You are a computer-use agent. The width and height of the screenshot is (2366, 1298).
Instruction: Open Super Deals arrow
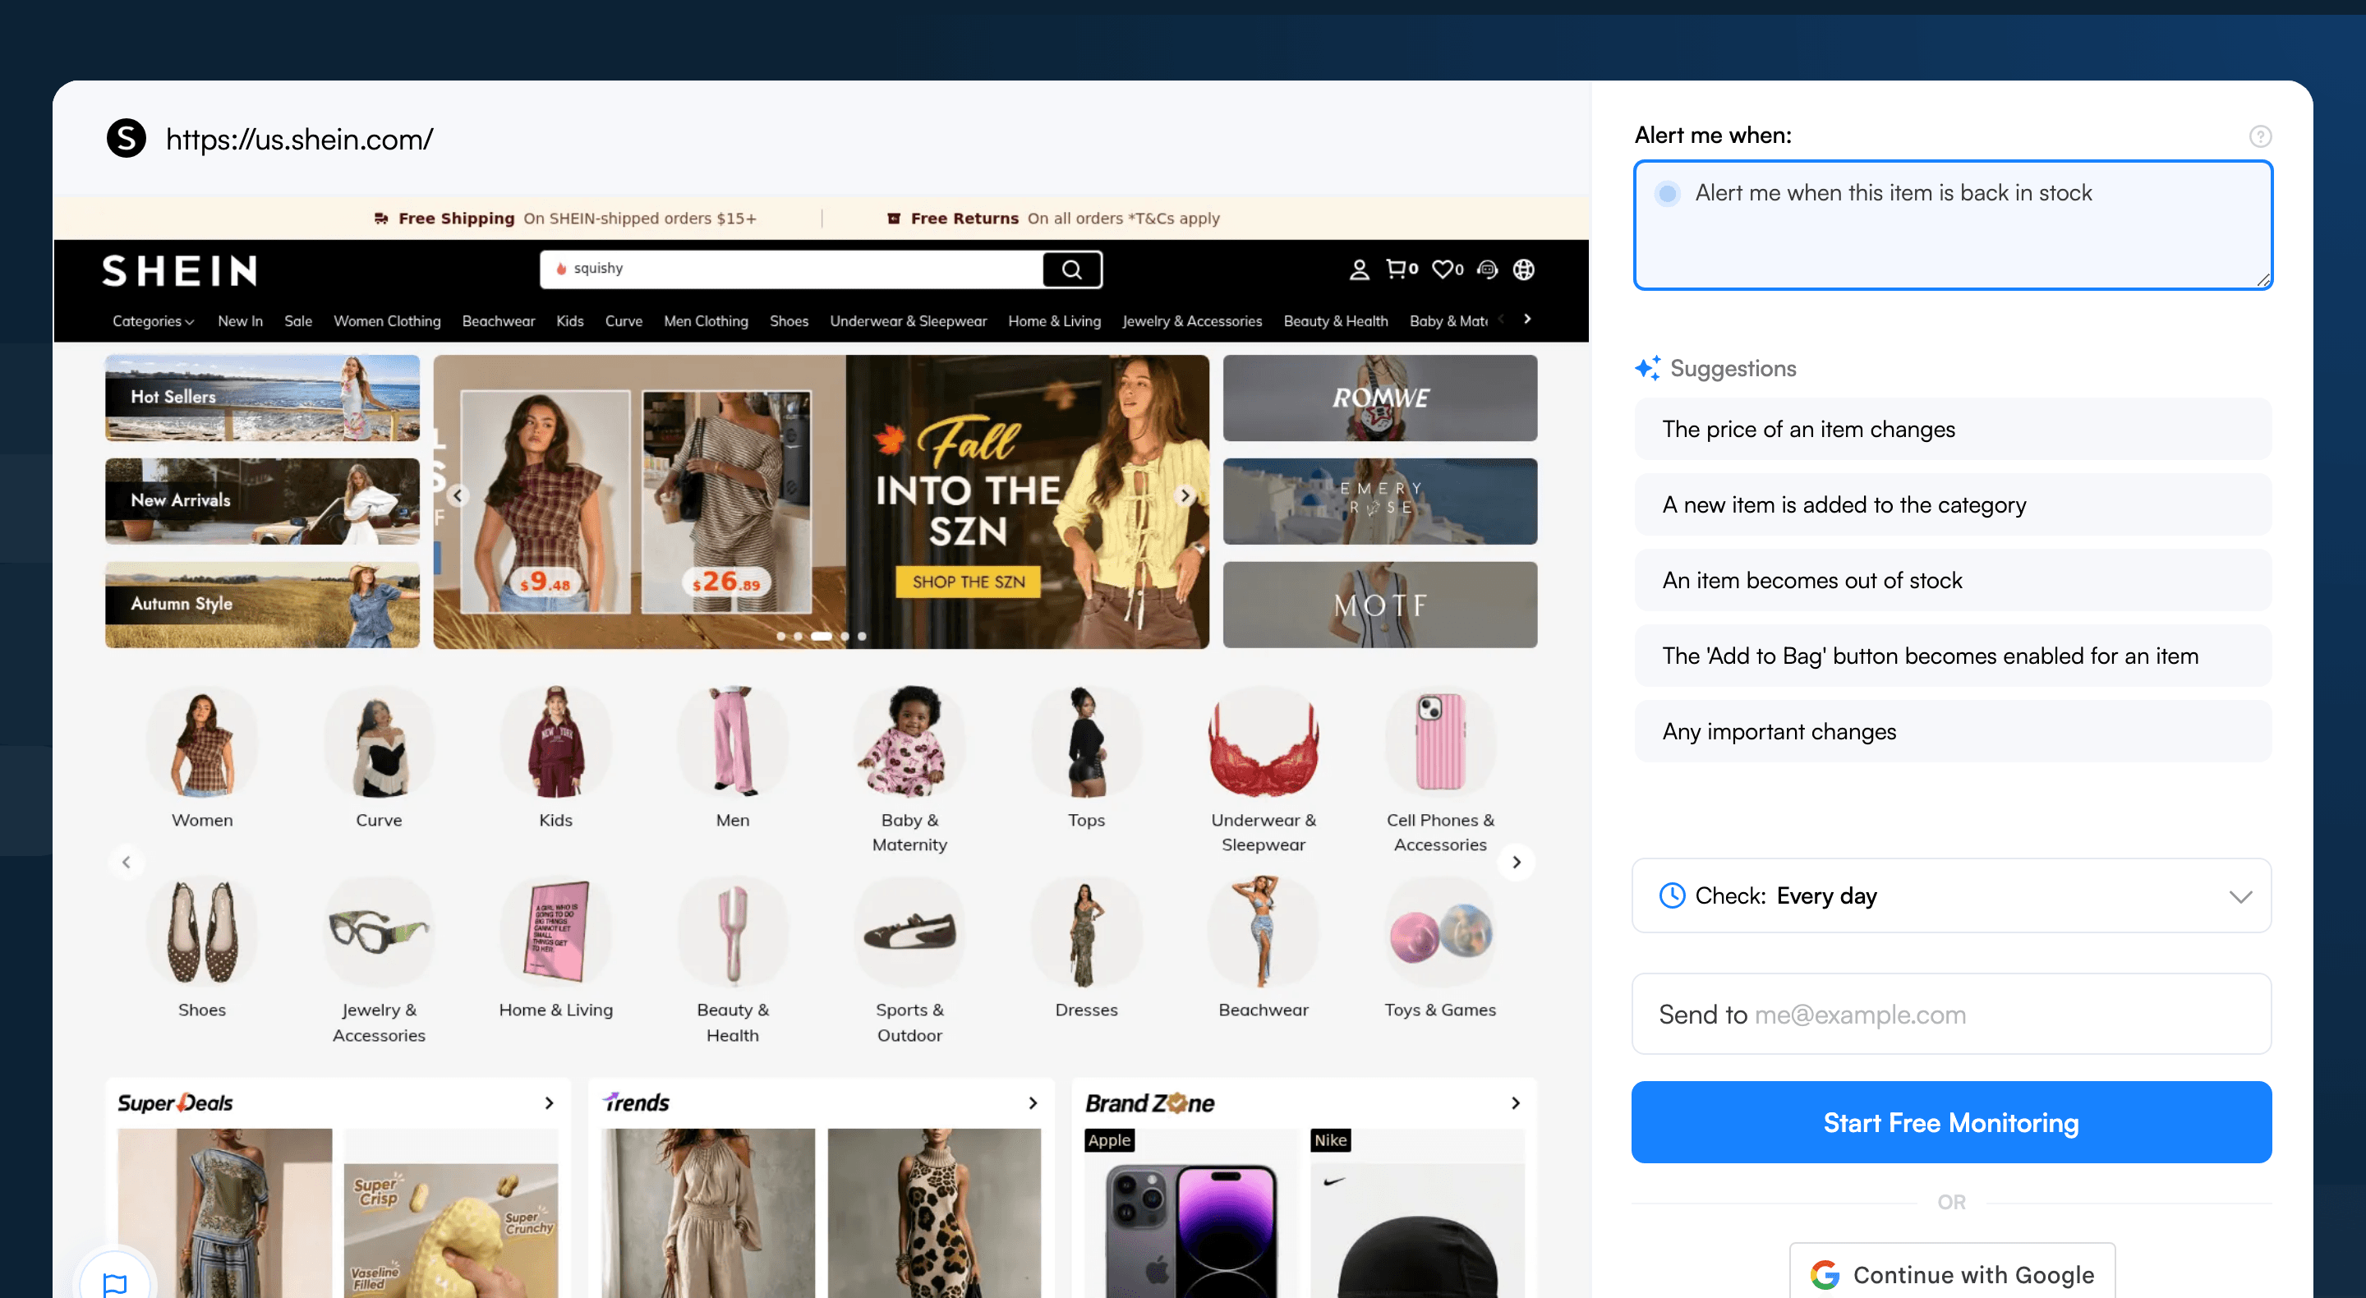(550, 1102)
